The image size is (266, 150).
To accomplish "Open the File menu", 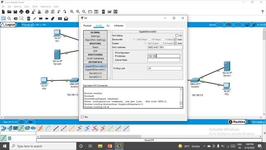I will pyautogui.click(x=3, y=7).
